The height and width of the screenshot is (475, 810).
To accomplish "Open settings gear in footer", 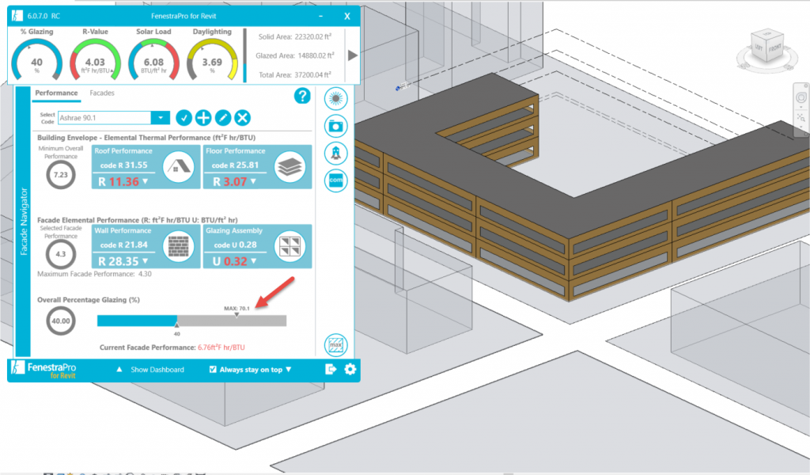I will pos(350,369).
